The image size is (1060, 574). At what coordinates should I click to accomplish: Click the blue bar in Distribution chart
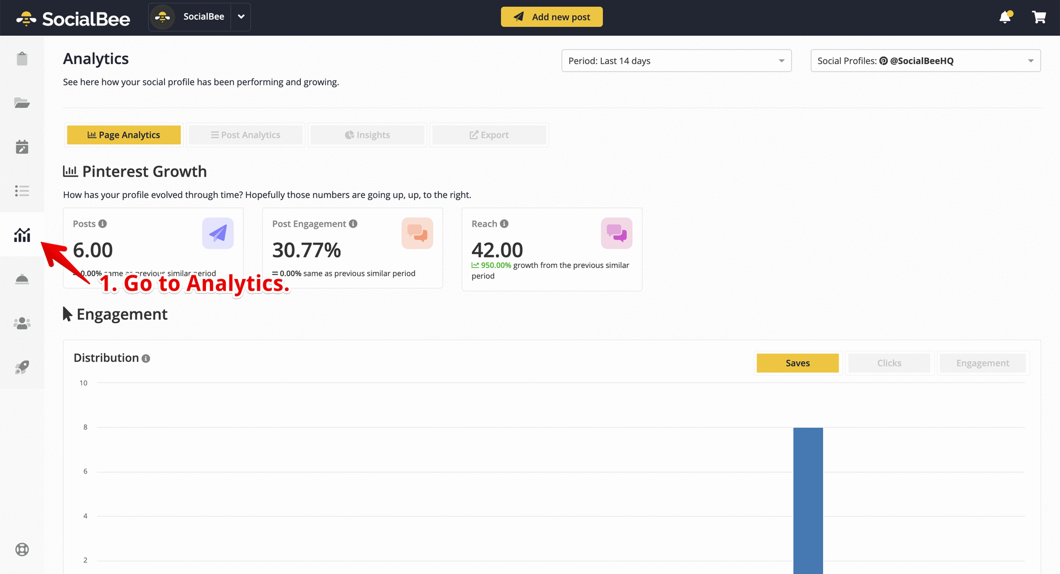tap(808, 501)
